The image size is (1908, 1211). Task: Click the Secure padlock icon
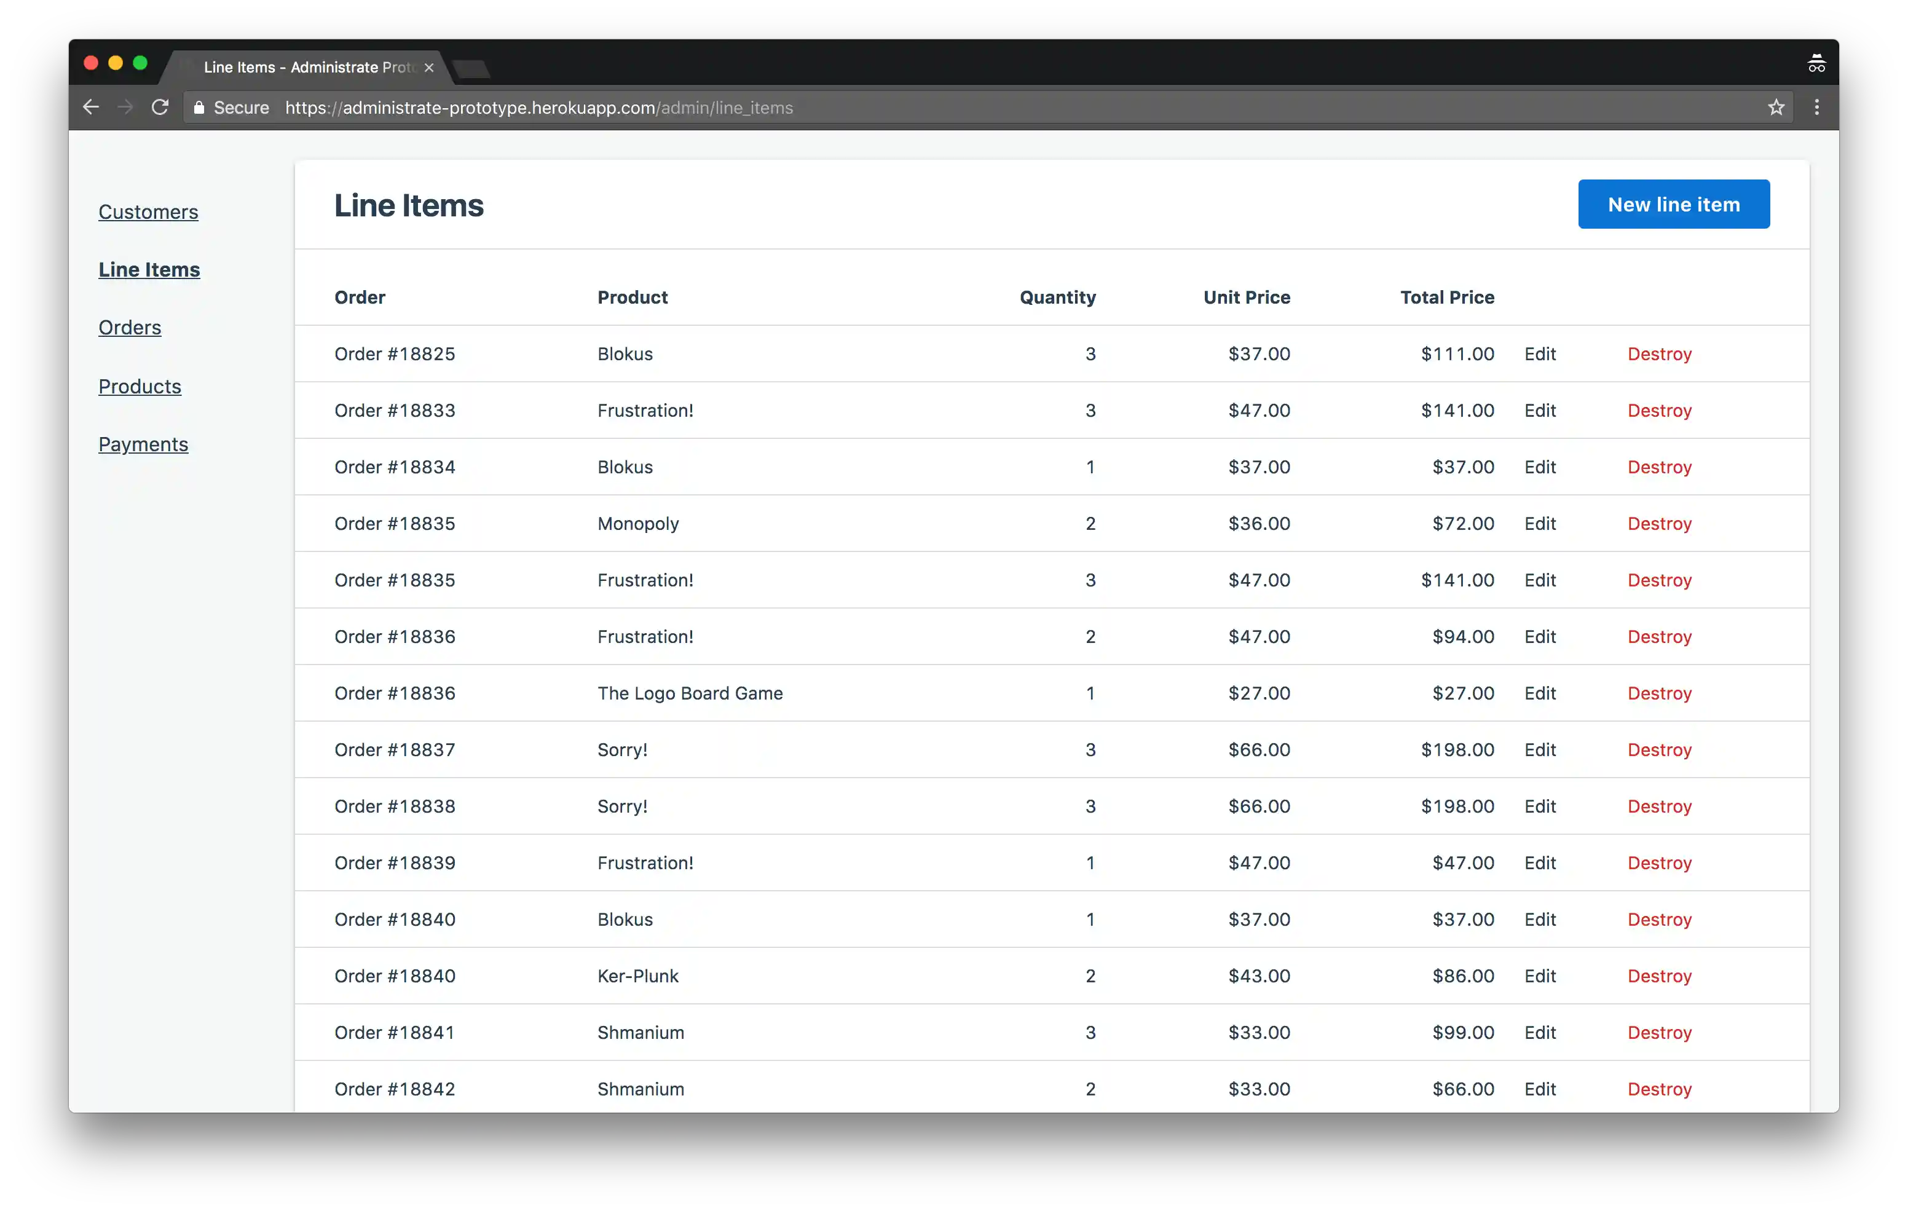(x=199, y=107)
